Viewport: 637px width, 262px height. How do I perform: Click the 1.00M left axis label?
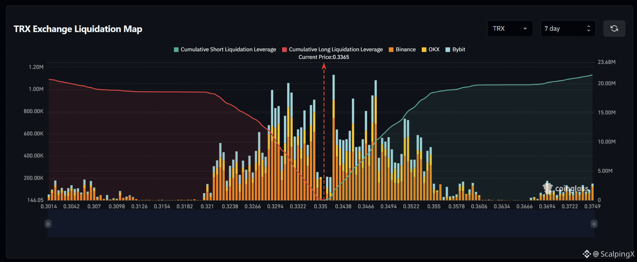click(36, 89)
